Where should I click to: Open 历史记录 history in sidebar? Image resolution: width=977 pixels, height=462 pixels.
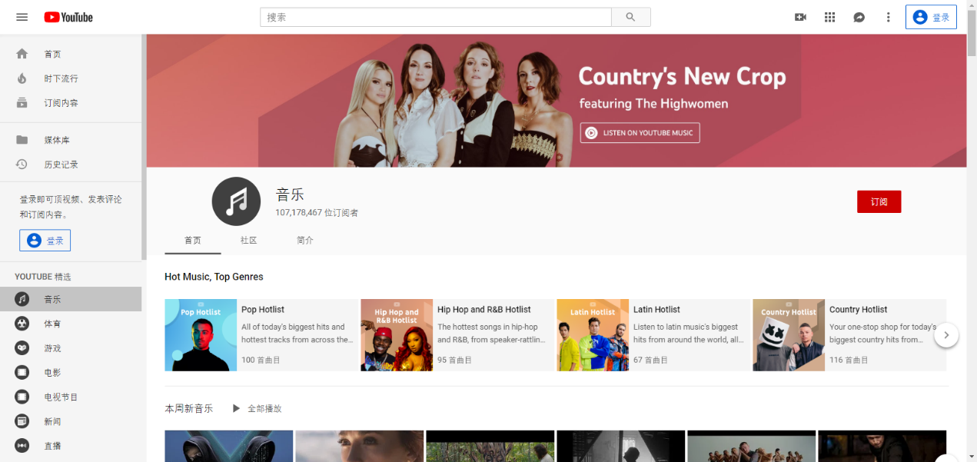[x=71, y=165]
